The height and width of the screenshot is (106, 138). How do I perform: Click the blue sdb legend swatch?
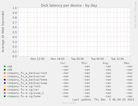[5, 70]
